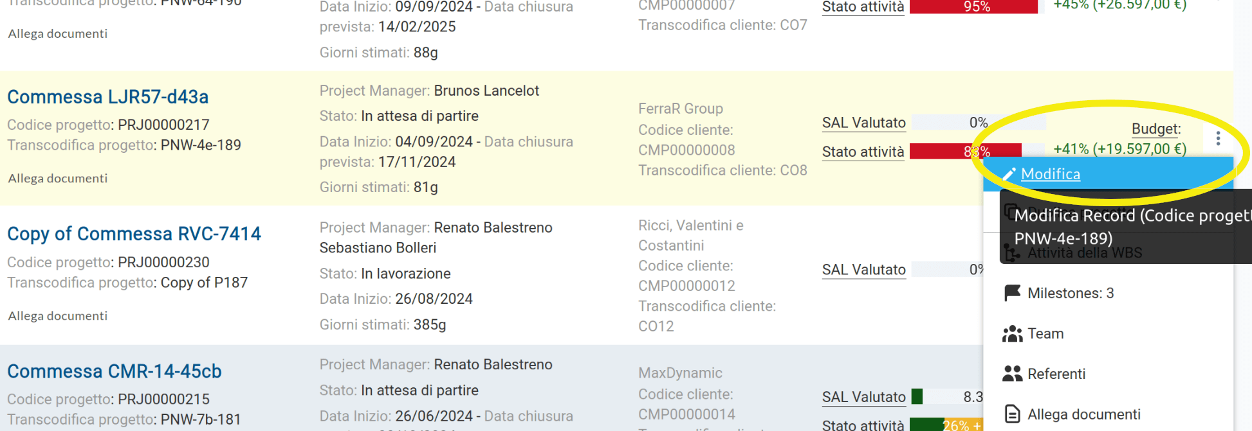
Task: Select Team from the context menu
Action: (x=1045, y=333)
